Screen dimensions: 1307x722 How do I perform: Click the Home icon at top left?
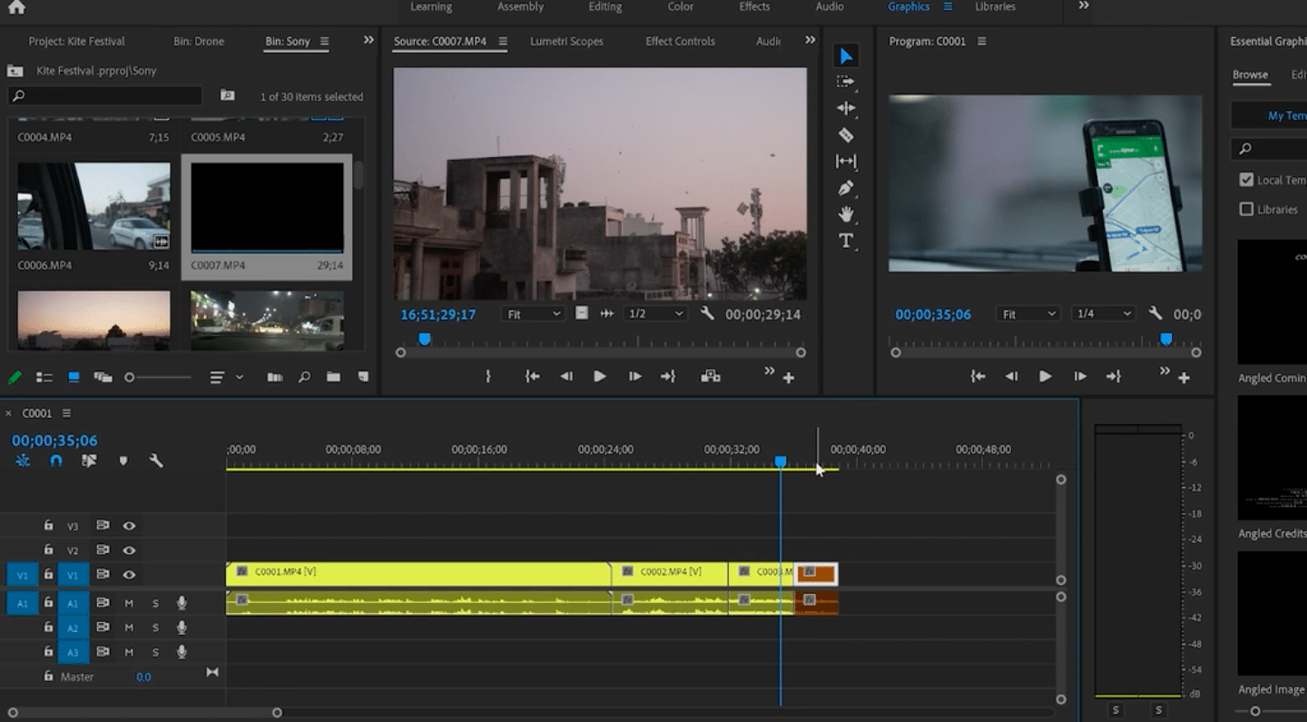[x=16, y=8]
